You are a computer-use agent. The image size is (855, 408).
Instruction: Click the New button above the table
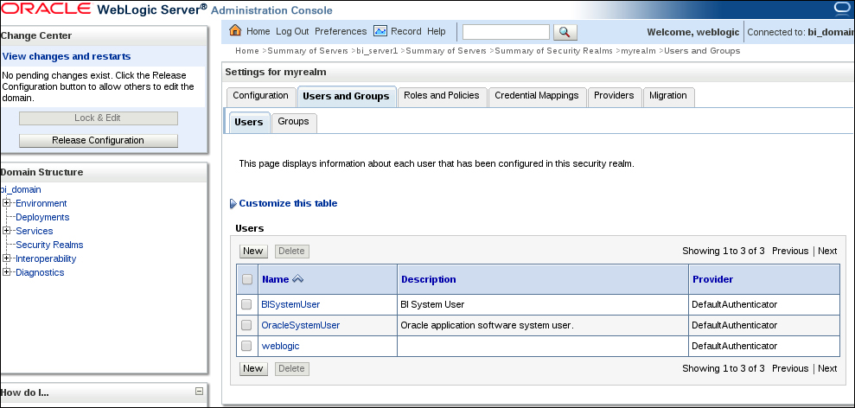[253, 251]
